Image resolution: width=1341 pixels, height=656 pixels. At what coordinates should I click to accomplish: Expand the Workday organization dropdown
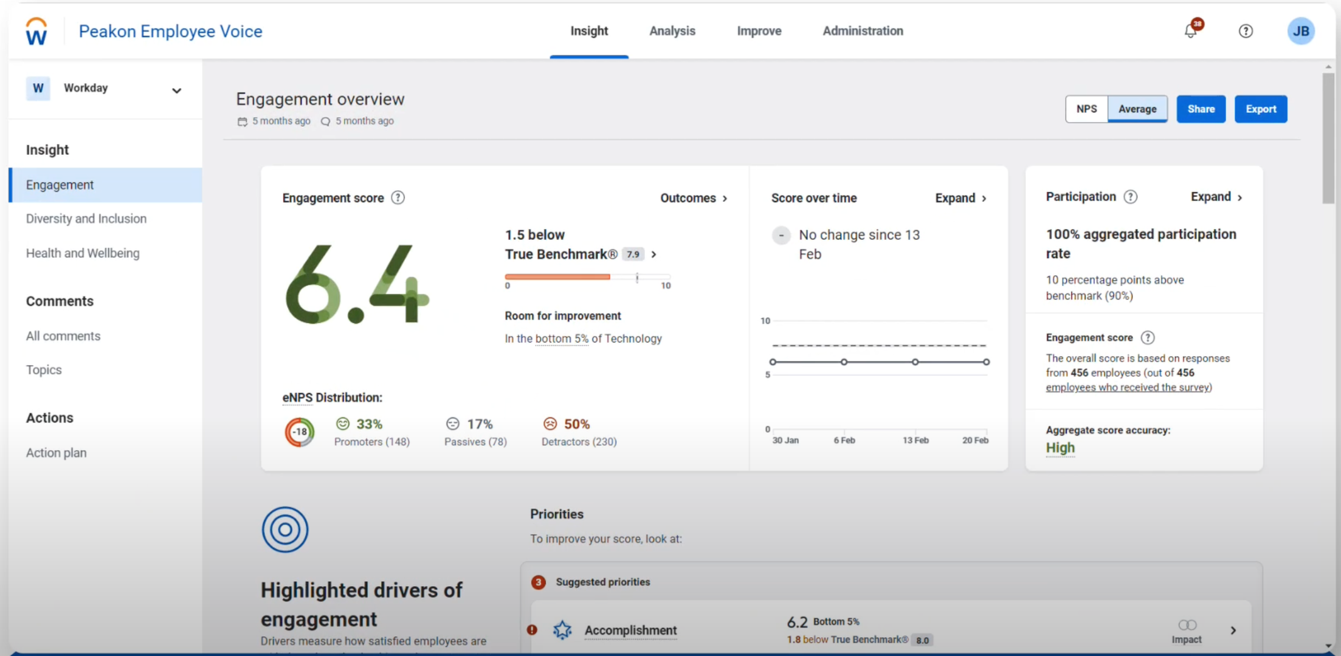(x=176, y=90)
